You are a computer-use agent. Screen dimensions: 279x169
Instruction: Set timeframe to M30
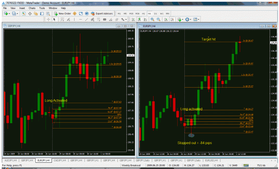click(137, 14)
